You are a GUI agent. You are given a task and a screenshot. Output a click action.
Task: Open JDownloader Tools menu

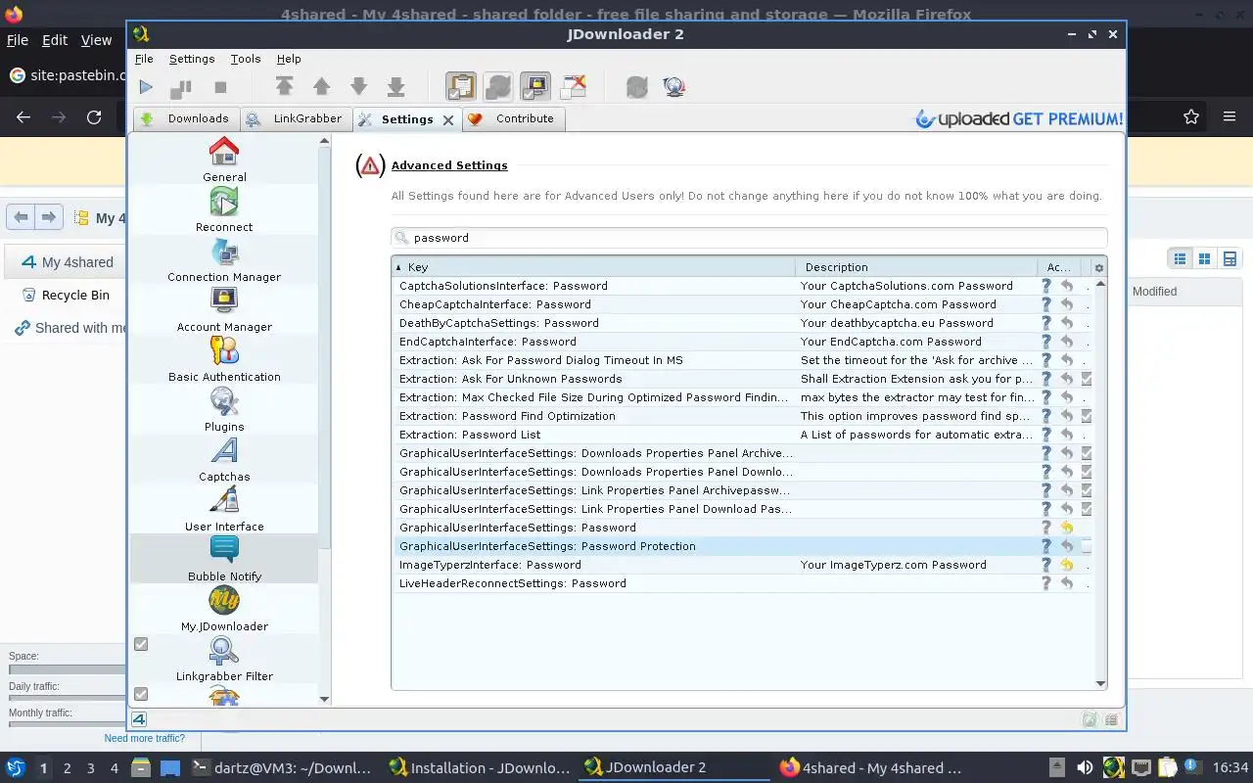(x=246, y=59)
